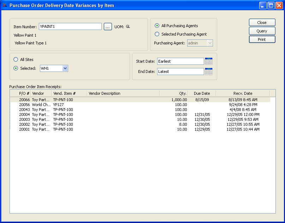This screenshot has height=223, width=285.
Task: Click the Recv. Date column header
Action: coord(243,93)
